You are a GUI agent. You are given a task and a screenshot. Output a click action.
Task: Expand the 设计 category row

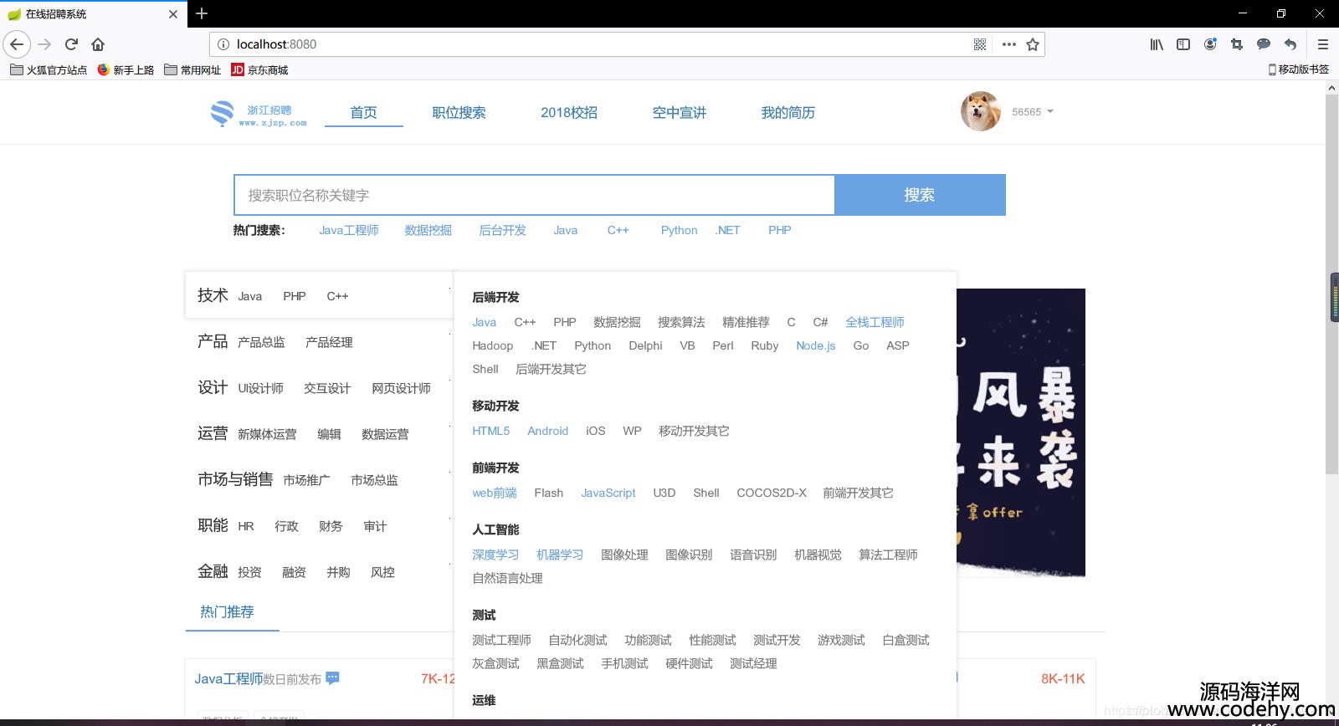coord(319,387)
